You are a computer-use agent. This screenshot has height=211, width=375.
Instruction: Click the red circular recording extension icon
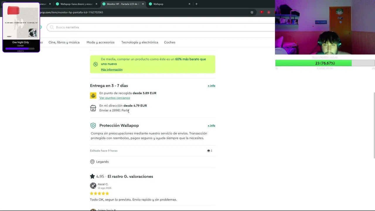tap(269, 12)
